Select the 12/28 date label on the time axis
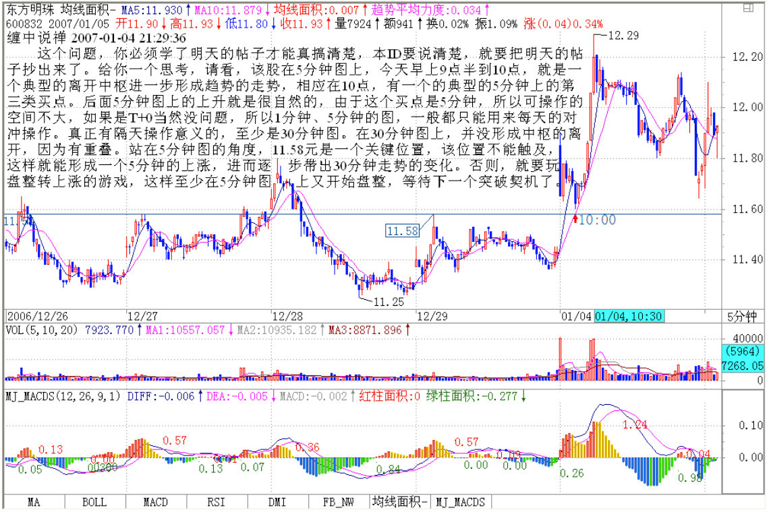 pos(287,317)
